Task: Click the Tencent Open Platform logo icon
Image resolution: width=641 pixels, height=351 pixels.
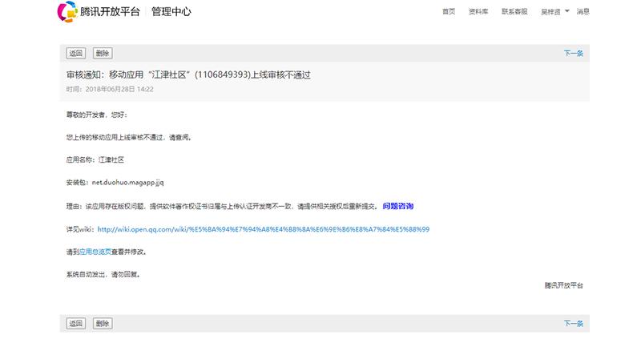Action: (67, 12)
